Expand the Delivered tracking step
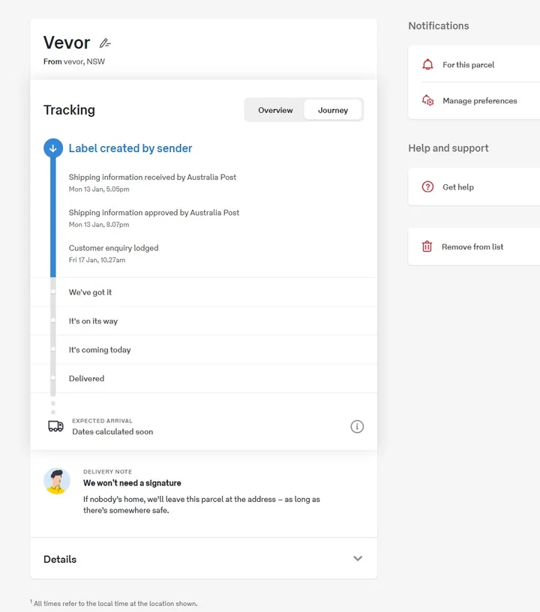Screen dimensions: 540x612 click(x=86, y=378)
